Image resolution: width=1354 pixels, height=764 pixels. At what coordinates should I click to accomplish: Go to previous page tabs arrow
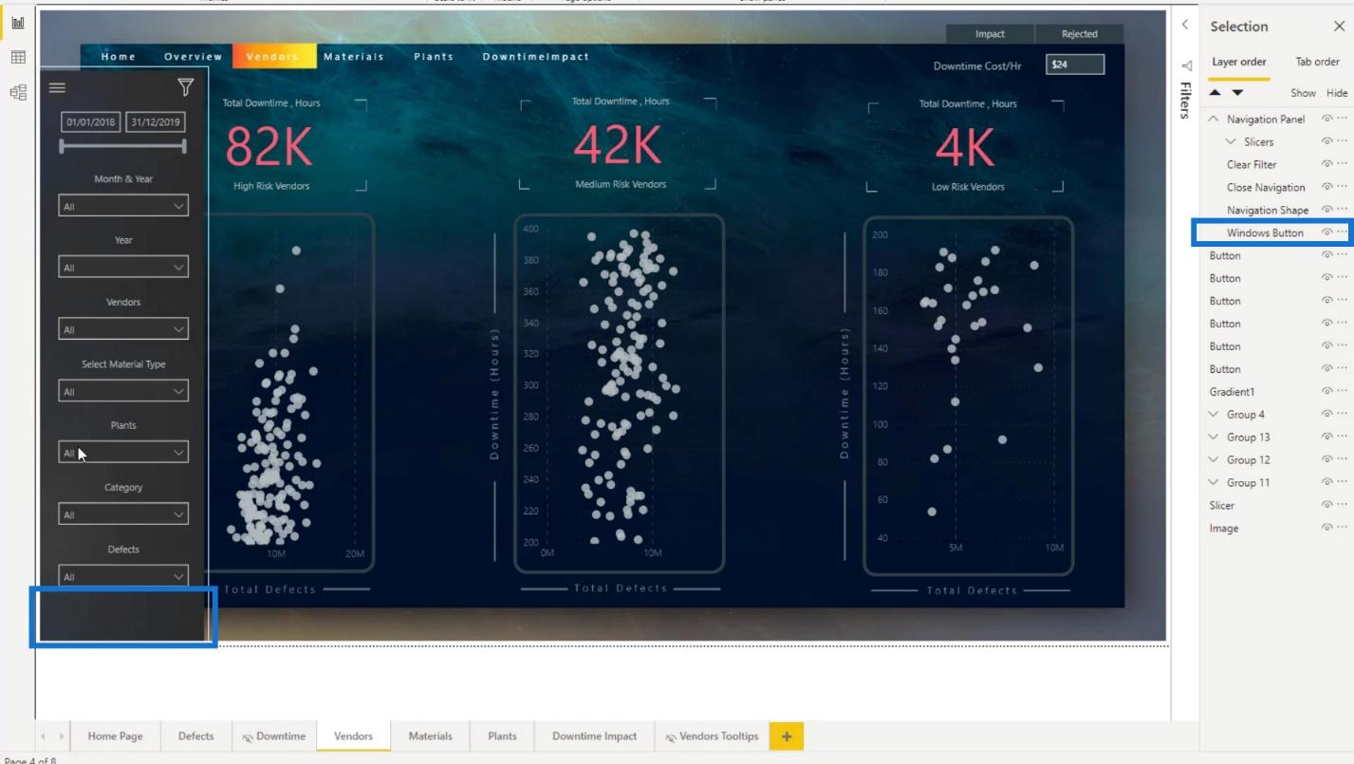click(x=44, y=736)
